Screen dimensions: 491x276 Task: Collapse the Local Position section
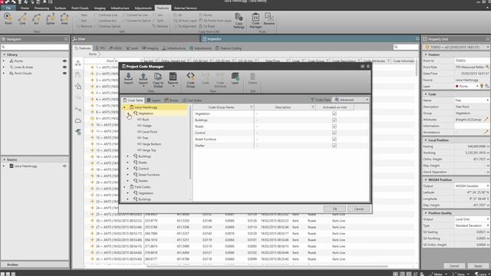click(426, 140)
